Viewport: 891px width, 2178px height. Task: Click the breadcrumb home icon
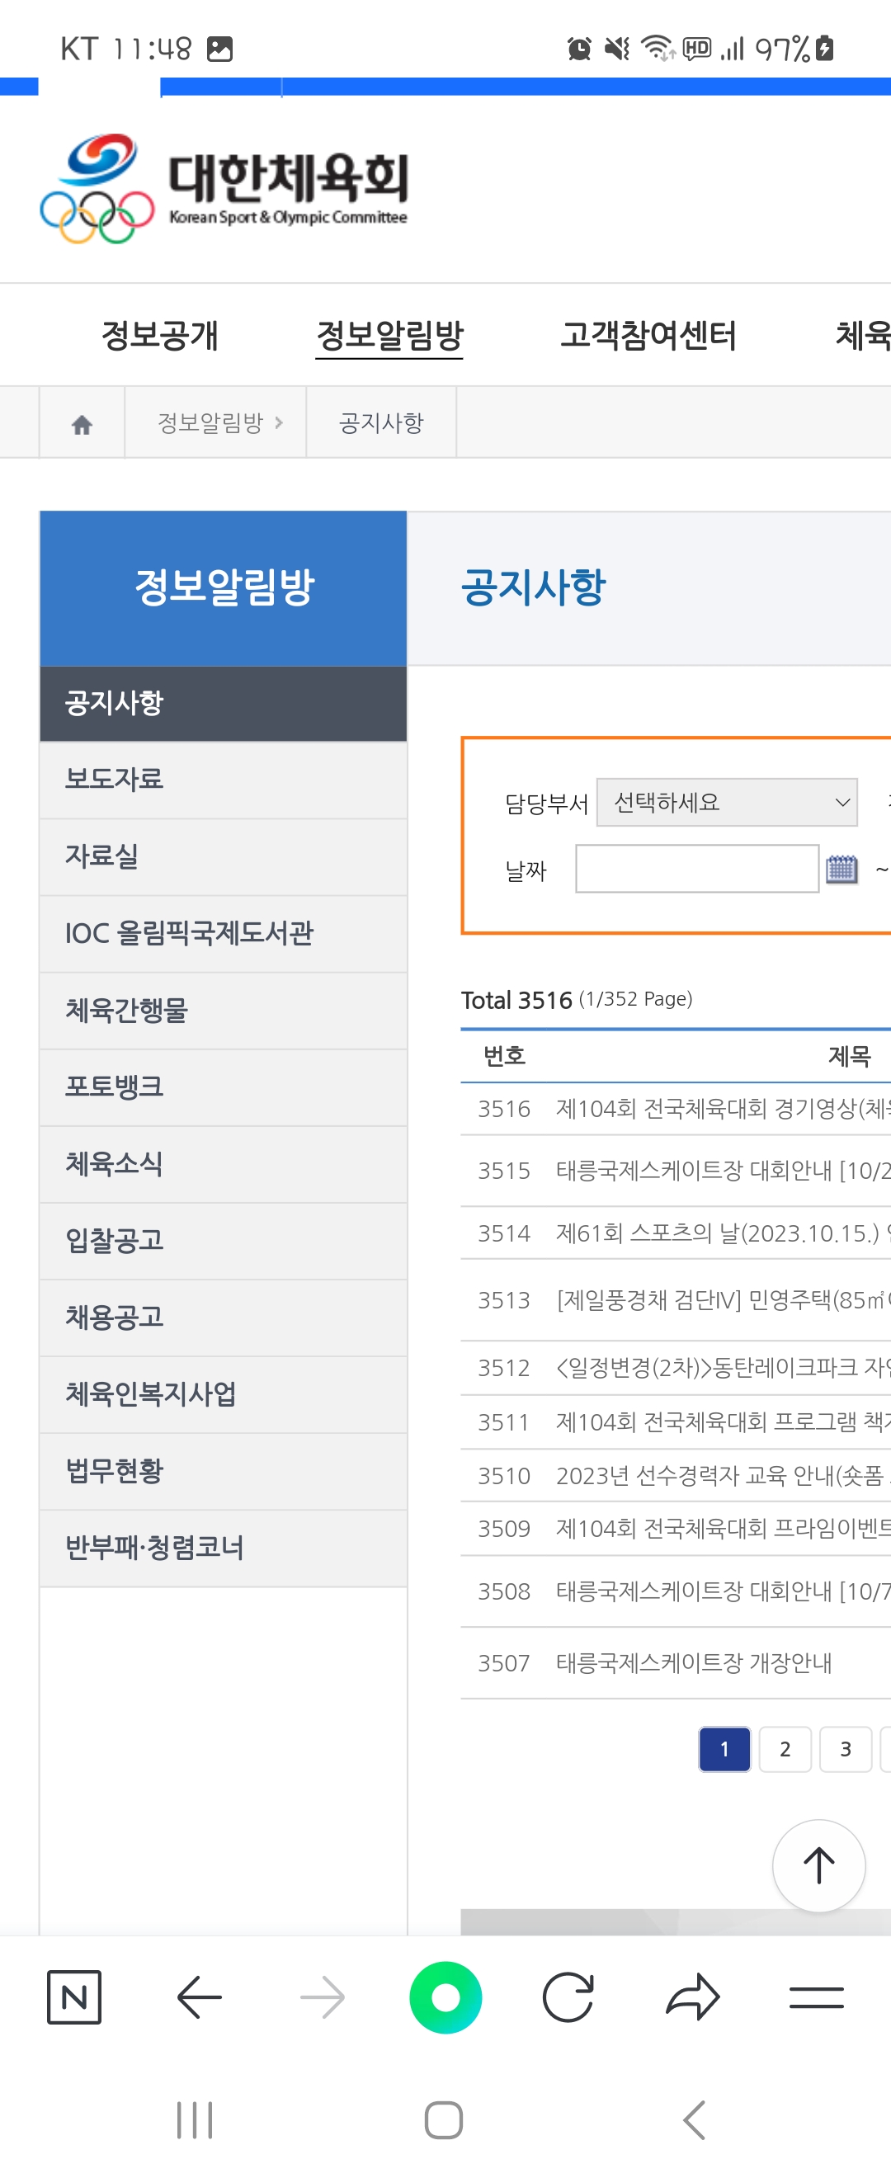(x=82, y=423)
